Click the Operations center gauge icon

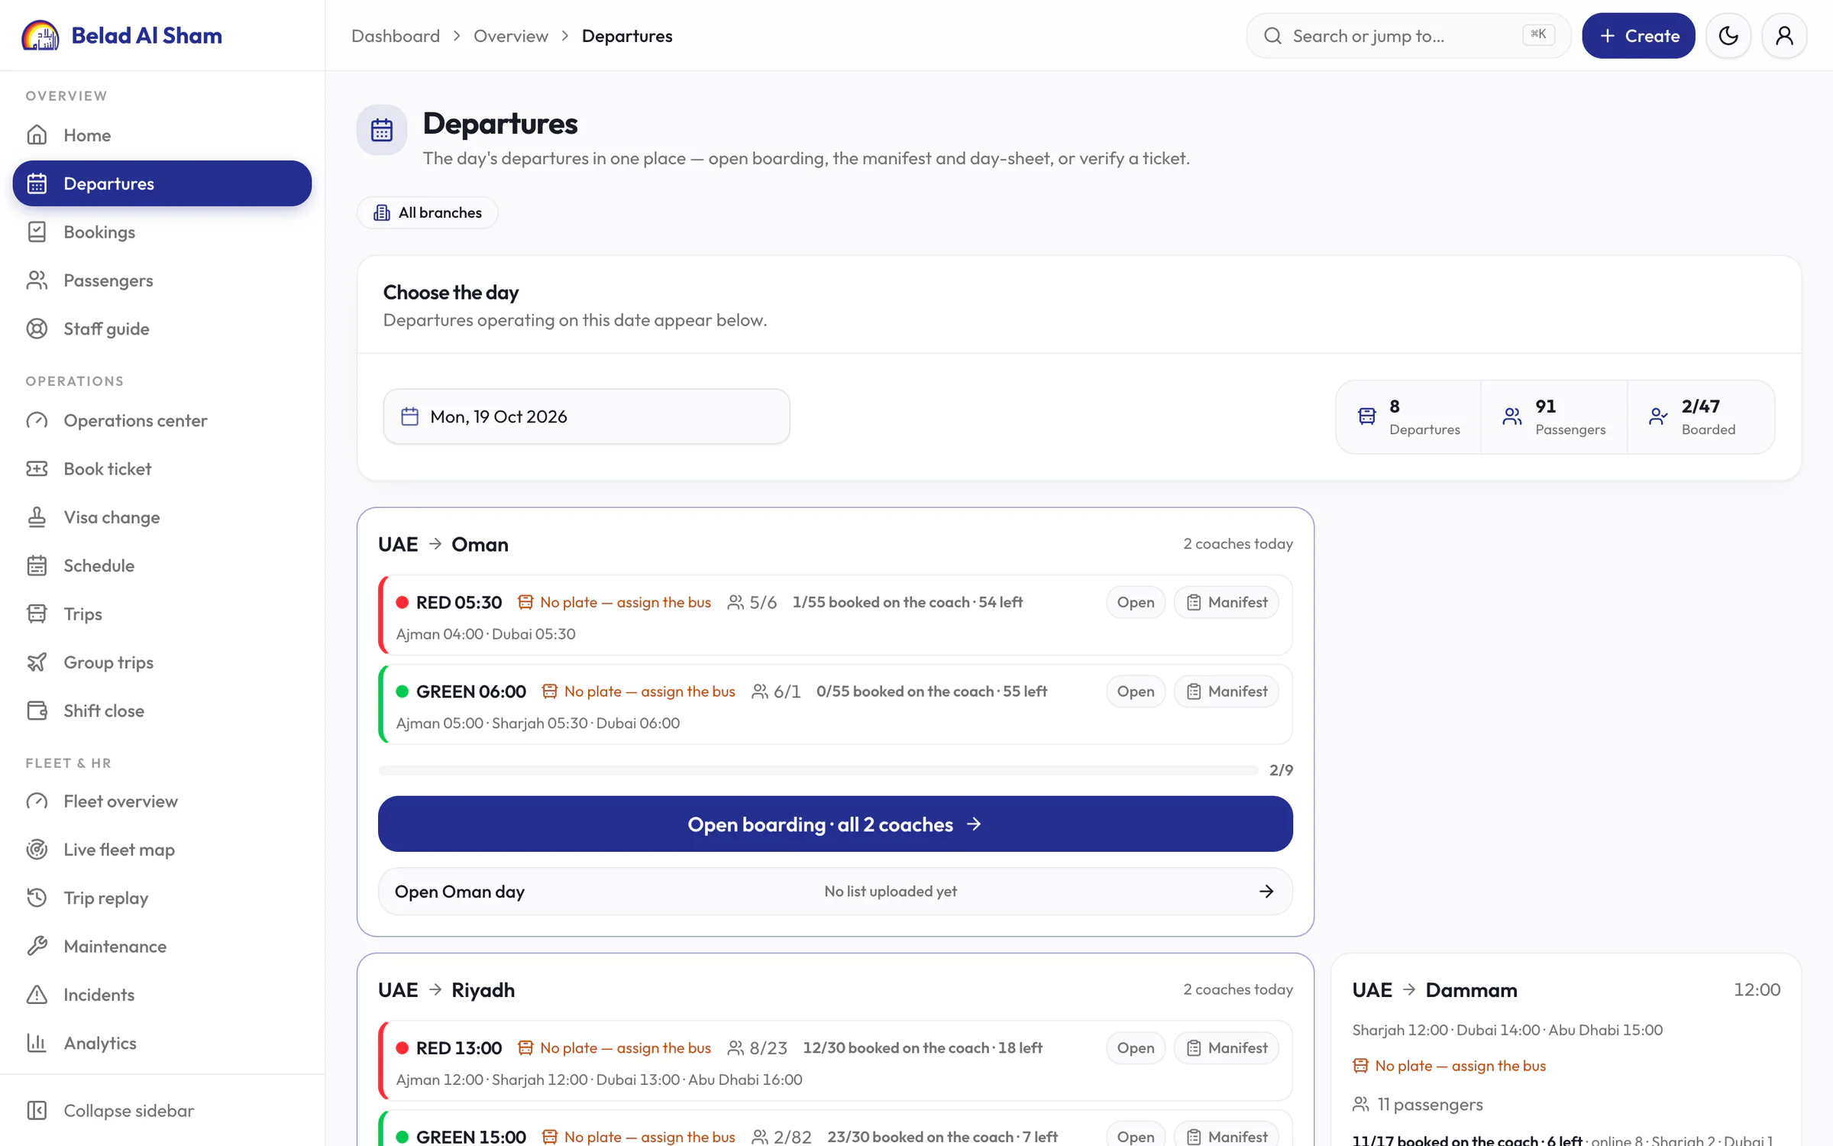pos(37,420)
